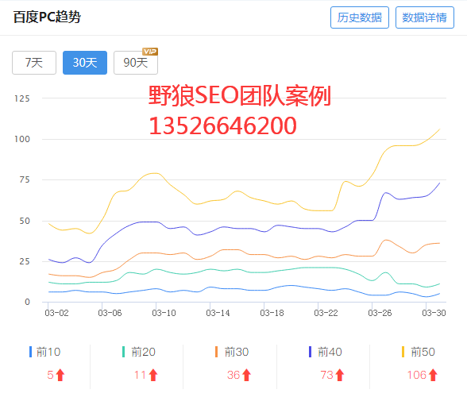467x401 pixels.
Task: Click the 25 y-axis label
Action: coord(25,262)
